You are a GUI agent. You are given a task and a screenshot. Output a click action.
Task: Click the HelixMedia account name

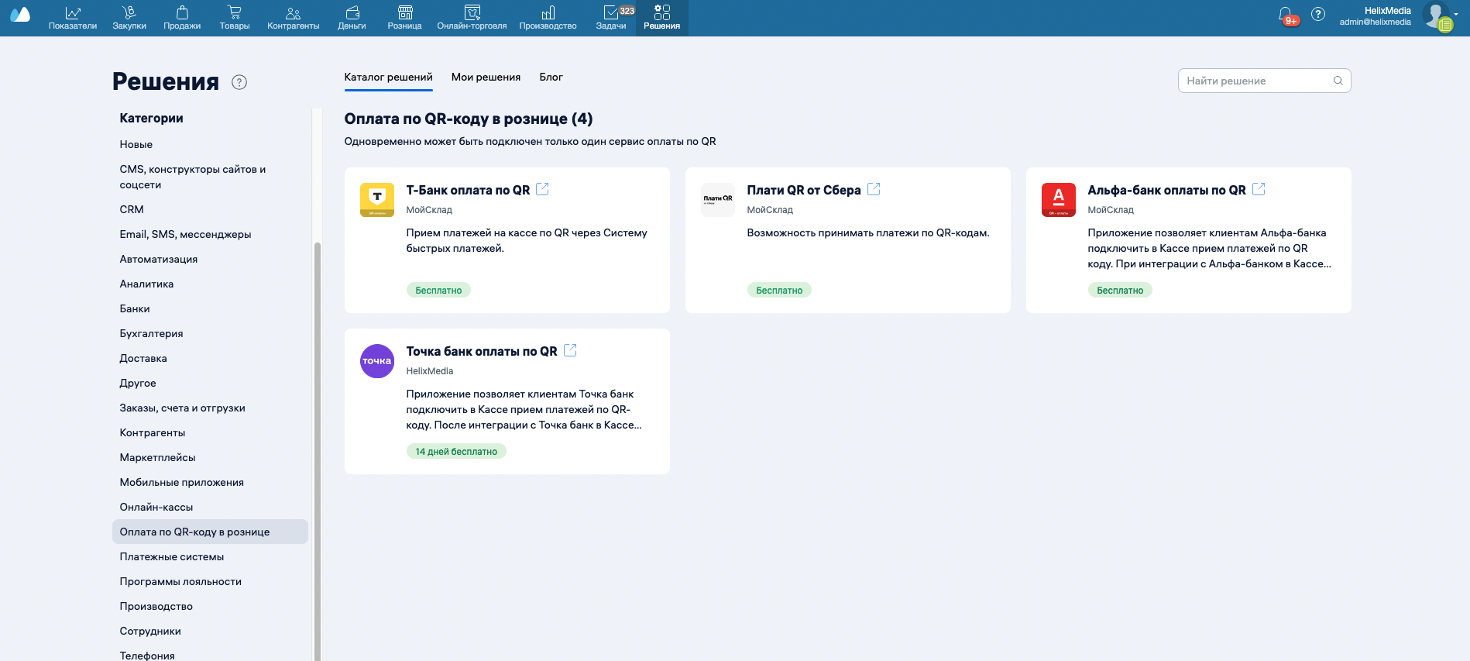click(x=1388, y=11)
